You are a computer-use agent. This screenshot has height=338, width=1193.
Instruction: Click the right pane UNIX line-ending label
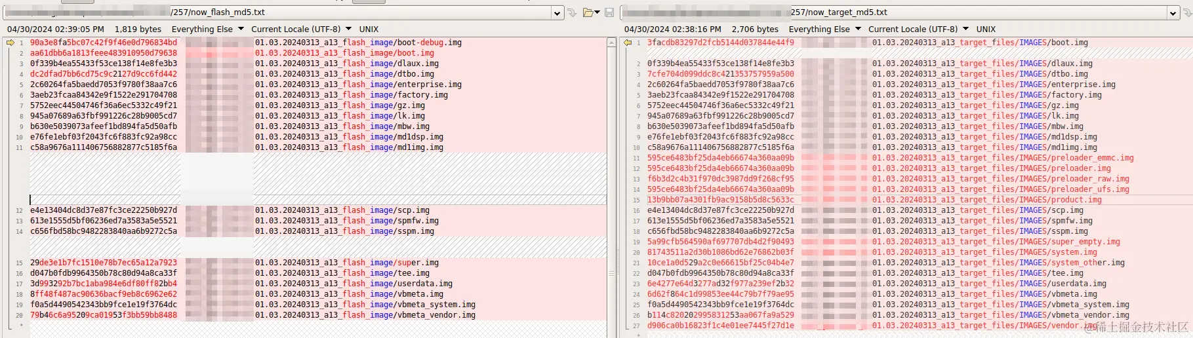click(x=986, y=29)
